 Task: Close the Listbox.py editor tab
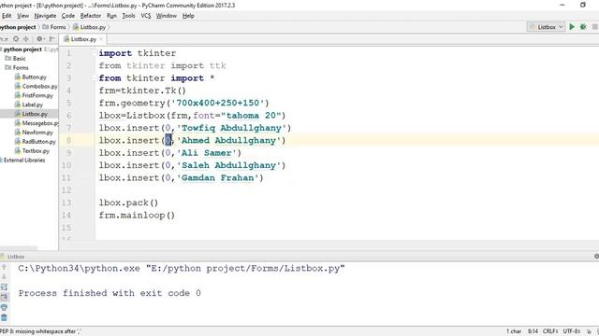point(101,39)
